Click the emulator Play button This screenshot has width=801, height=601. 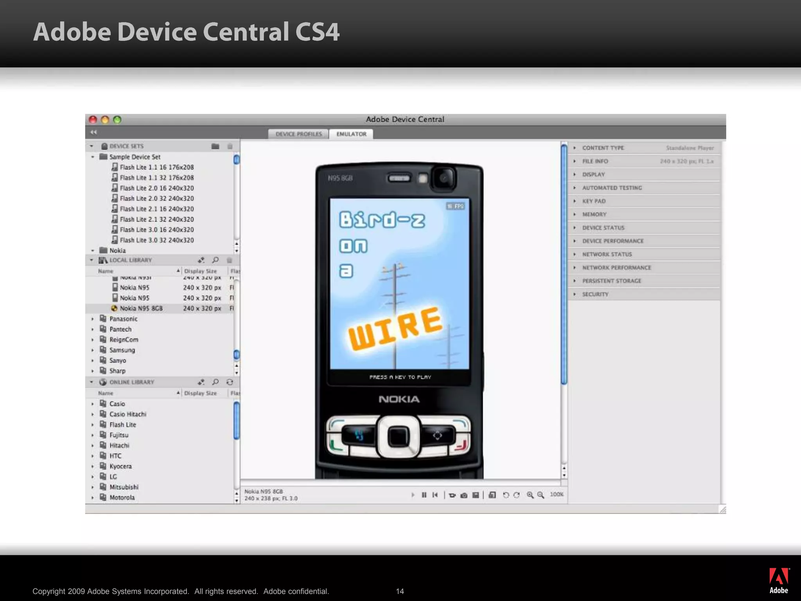point(413,495)
